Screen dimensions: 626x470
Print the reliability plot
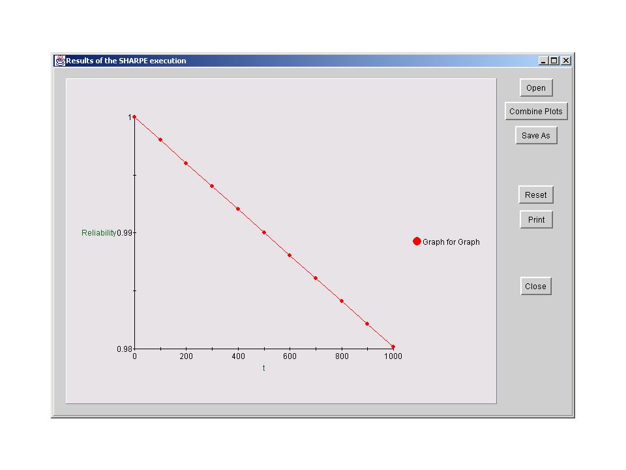pyautogui.click(x=536, y=219)
